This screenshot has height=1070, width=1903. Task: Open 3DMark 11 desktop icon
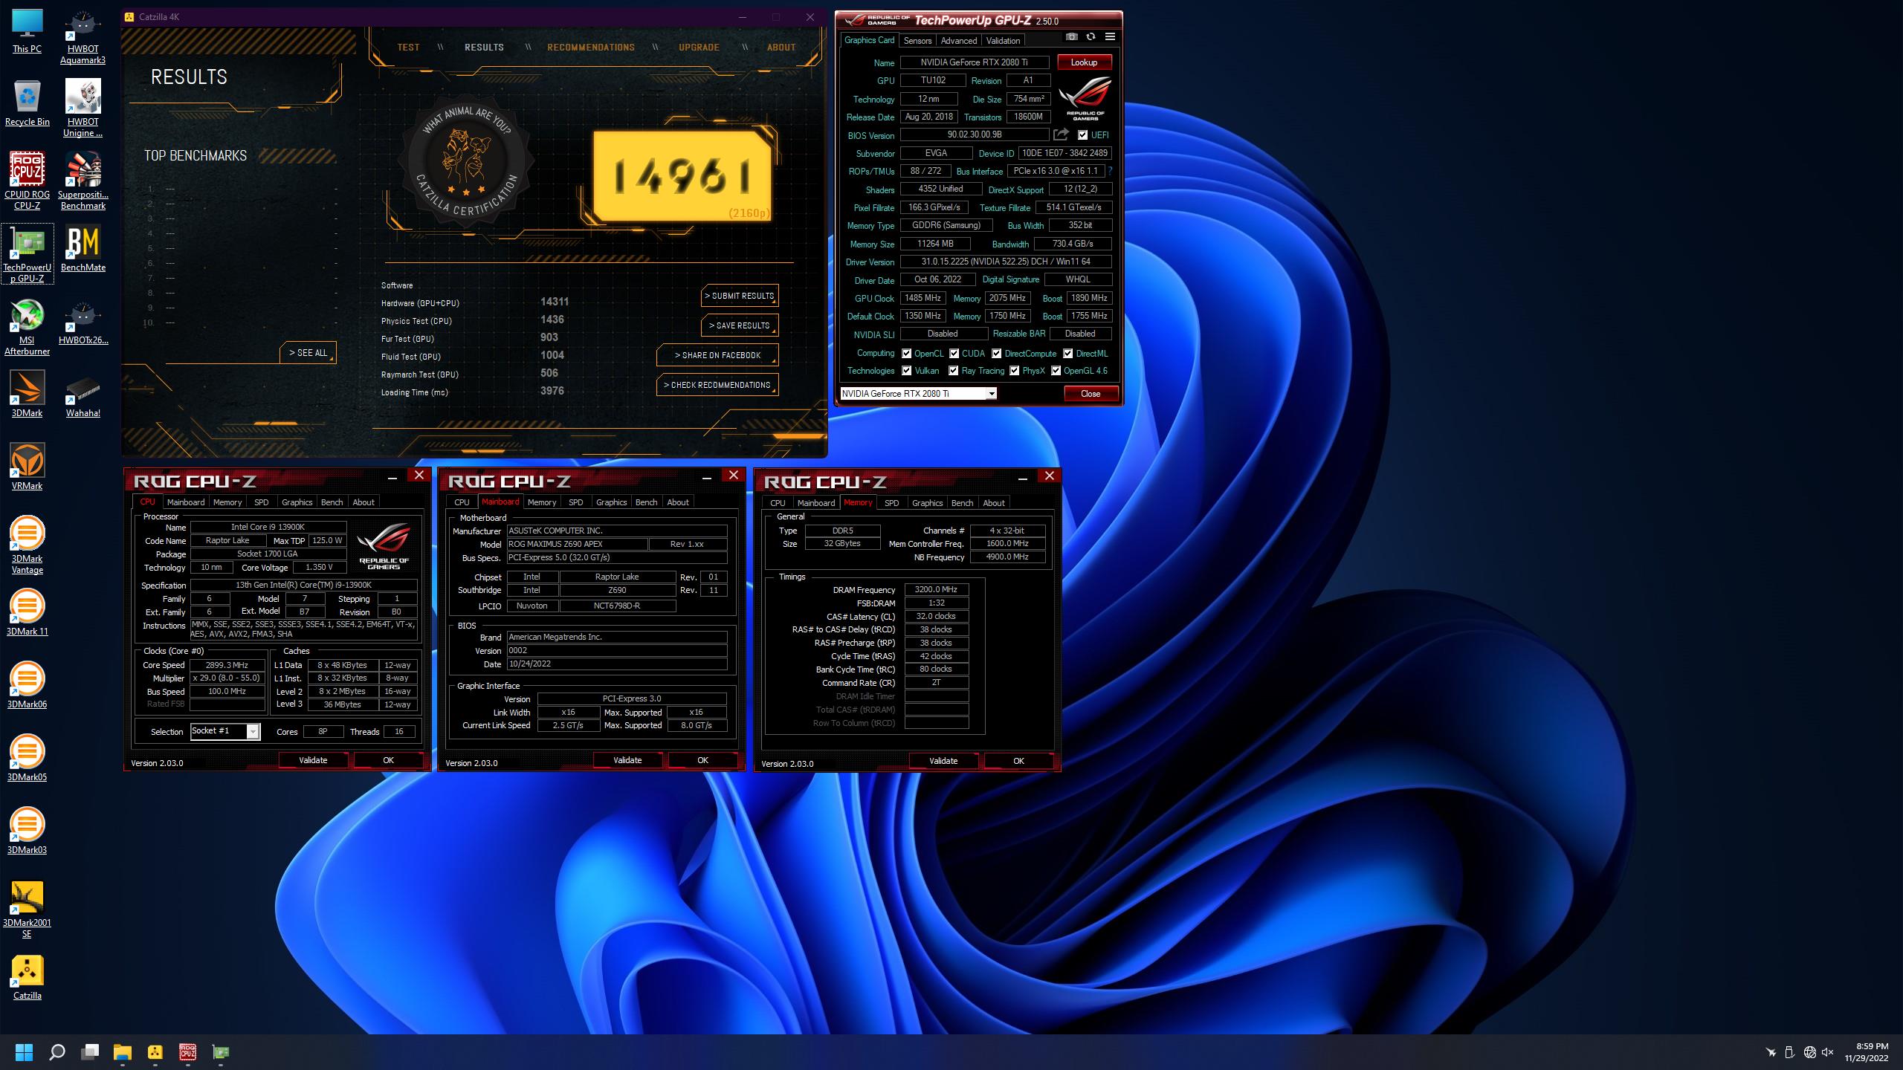tap(28, 613)
